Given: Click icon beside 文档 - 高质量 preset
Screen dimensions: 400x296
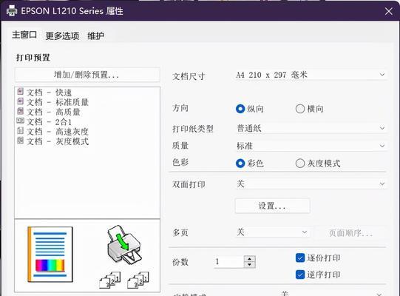Looking at the screenshot, I should click(x=20, y=111).
